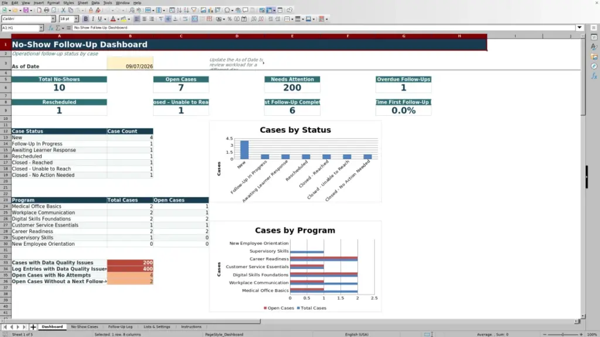600x337 pixels.
Task: Open the Conditional Formatting dropdown arrow
Action: 326,19
